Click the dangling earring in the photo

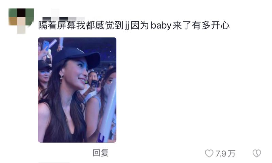point(61,78)
